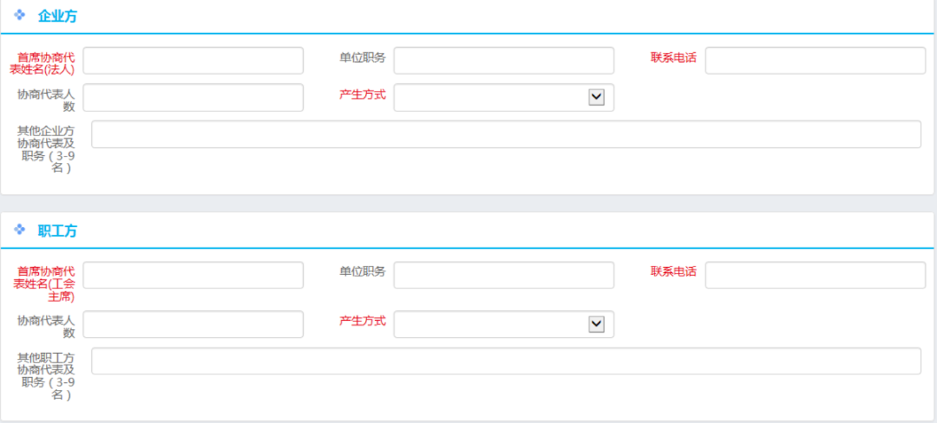Viewport: 937px width, 423px height.
Task: Click 联系电话 field in 职工方 section
Action: (x=815, y=275)
